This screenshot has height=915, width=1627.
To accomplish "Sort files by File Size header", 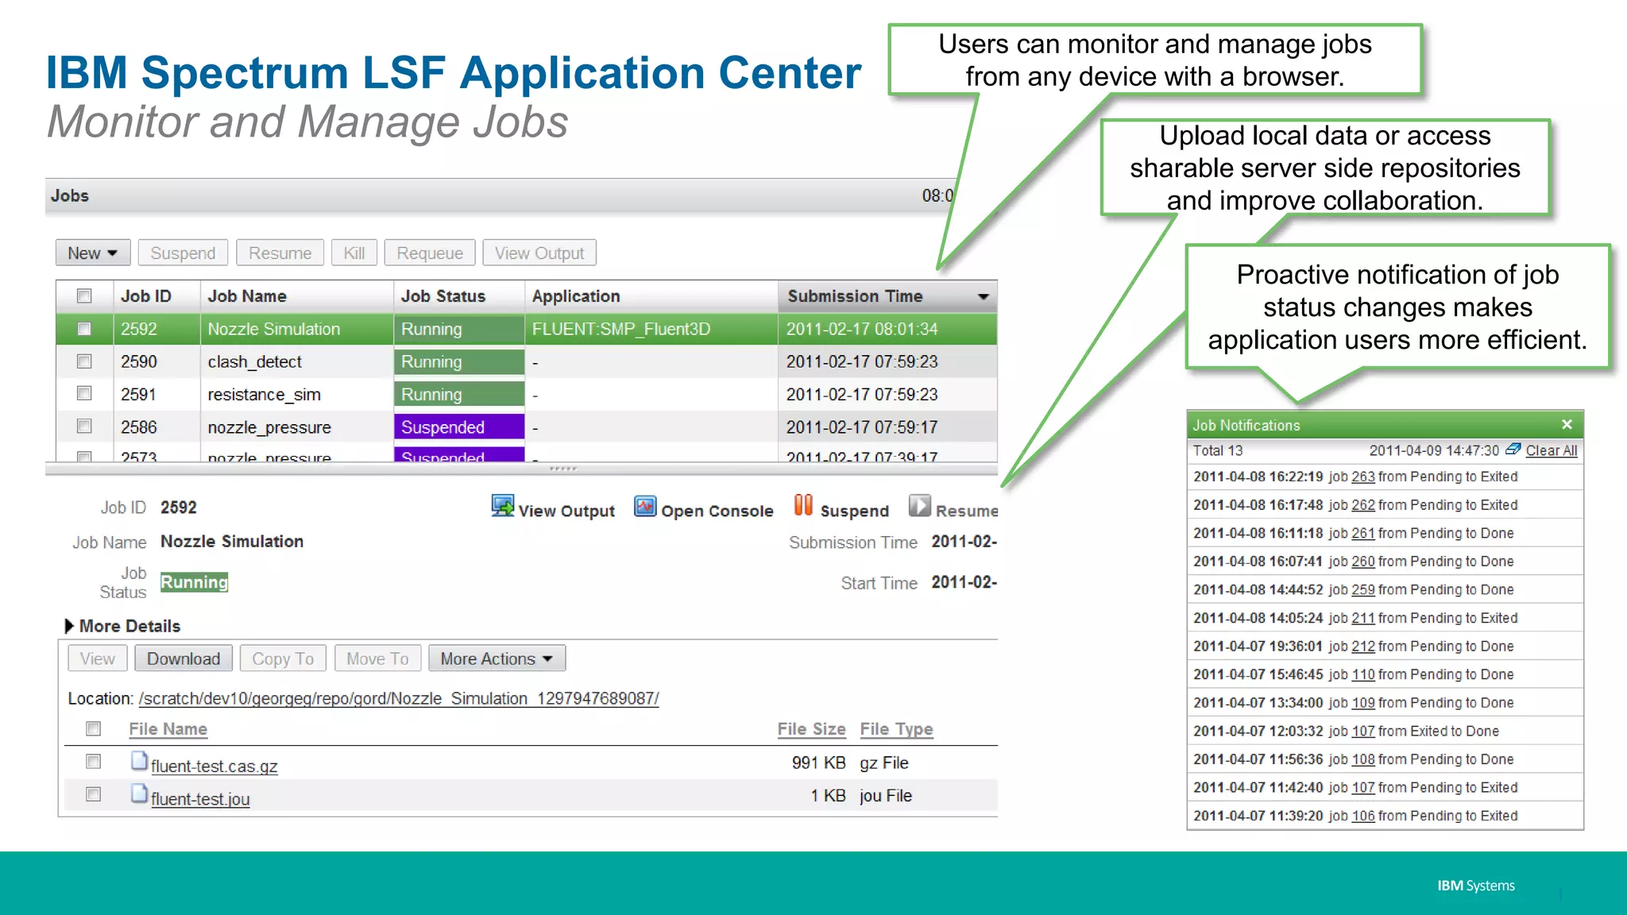I will point(811,728).
